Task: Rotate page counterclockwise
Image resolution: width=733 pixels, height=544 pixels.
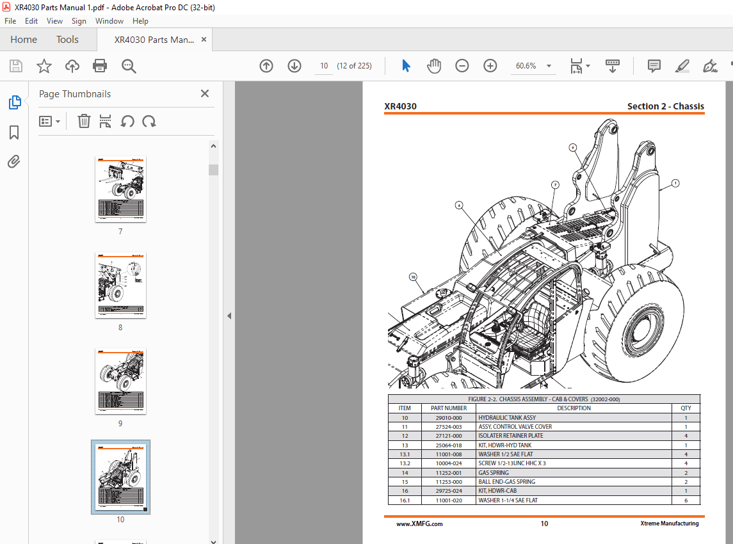Action: coord(127,122)
